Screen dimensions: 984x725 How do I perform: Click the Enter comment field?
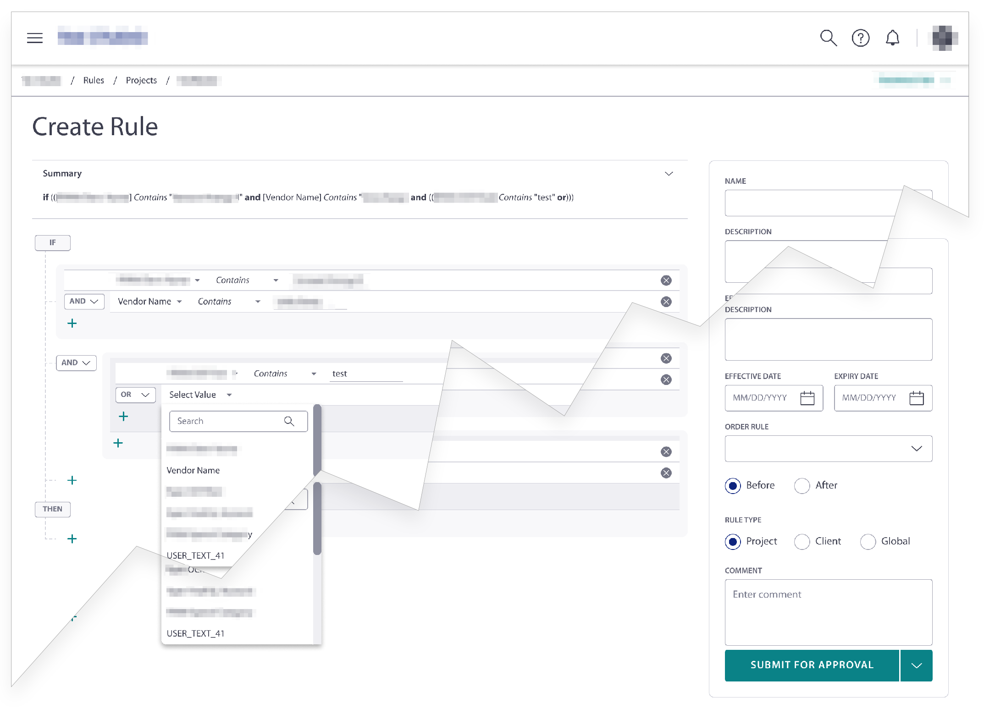tap(828, 613)
